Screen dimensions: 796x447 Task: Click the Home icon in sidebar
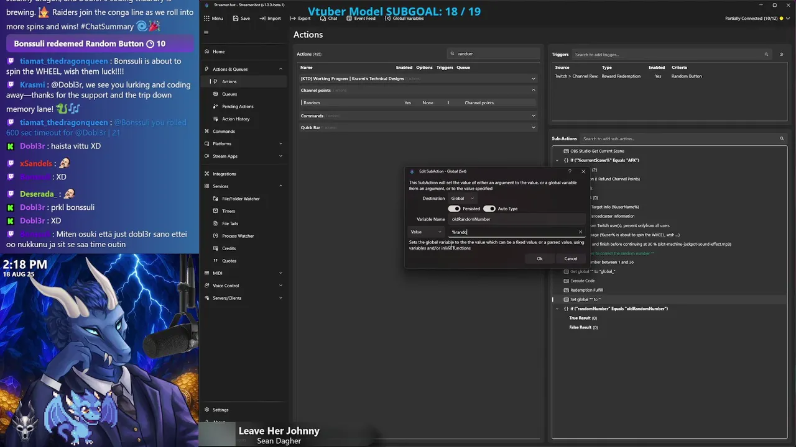[206, 52]
